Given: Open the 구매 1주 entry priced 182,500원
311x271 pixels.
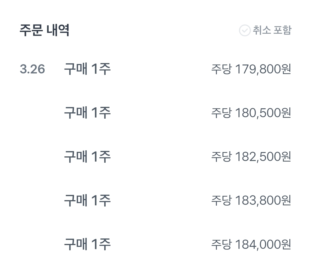Looking at the screenshot, I should [x=88, y=157].
